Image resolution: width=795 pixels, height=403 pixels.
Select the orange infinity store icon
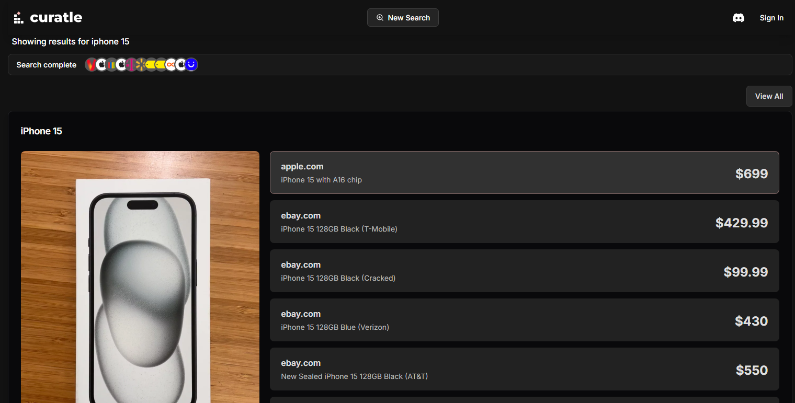tap(171, 64)
